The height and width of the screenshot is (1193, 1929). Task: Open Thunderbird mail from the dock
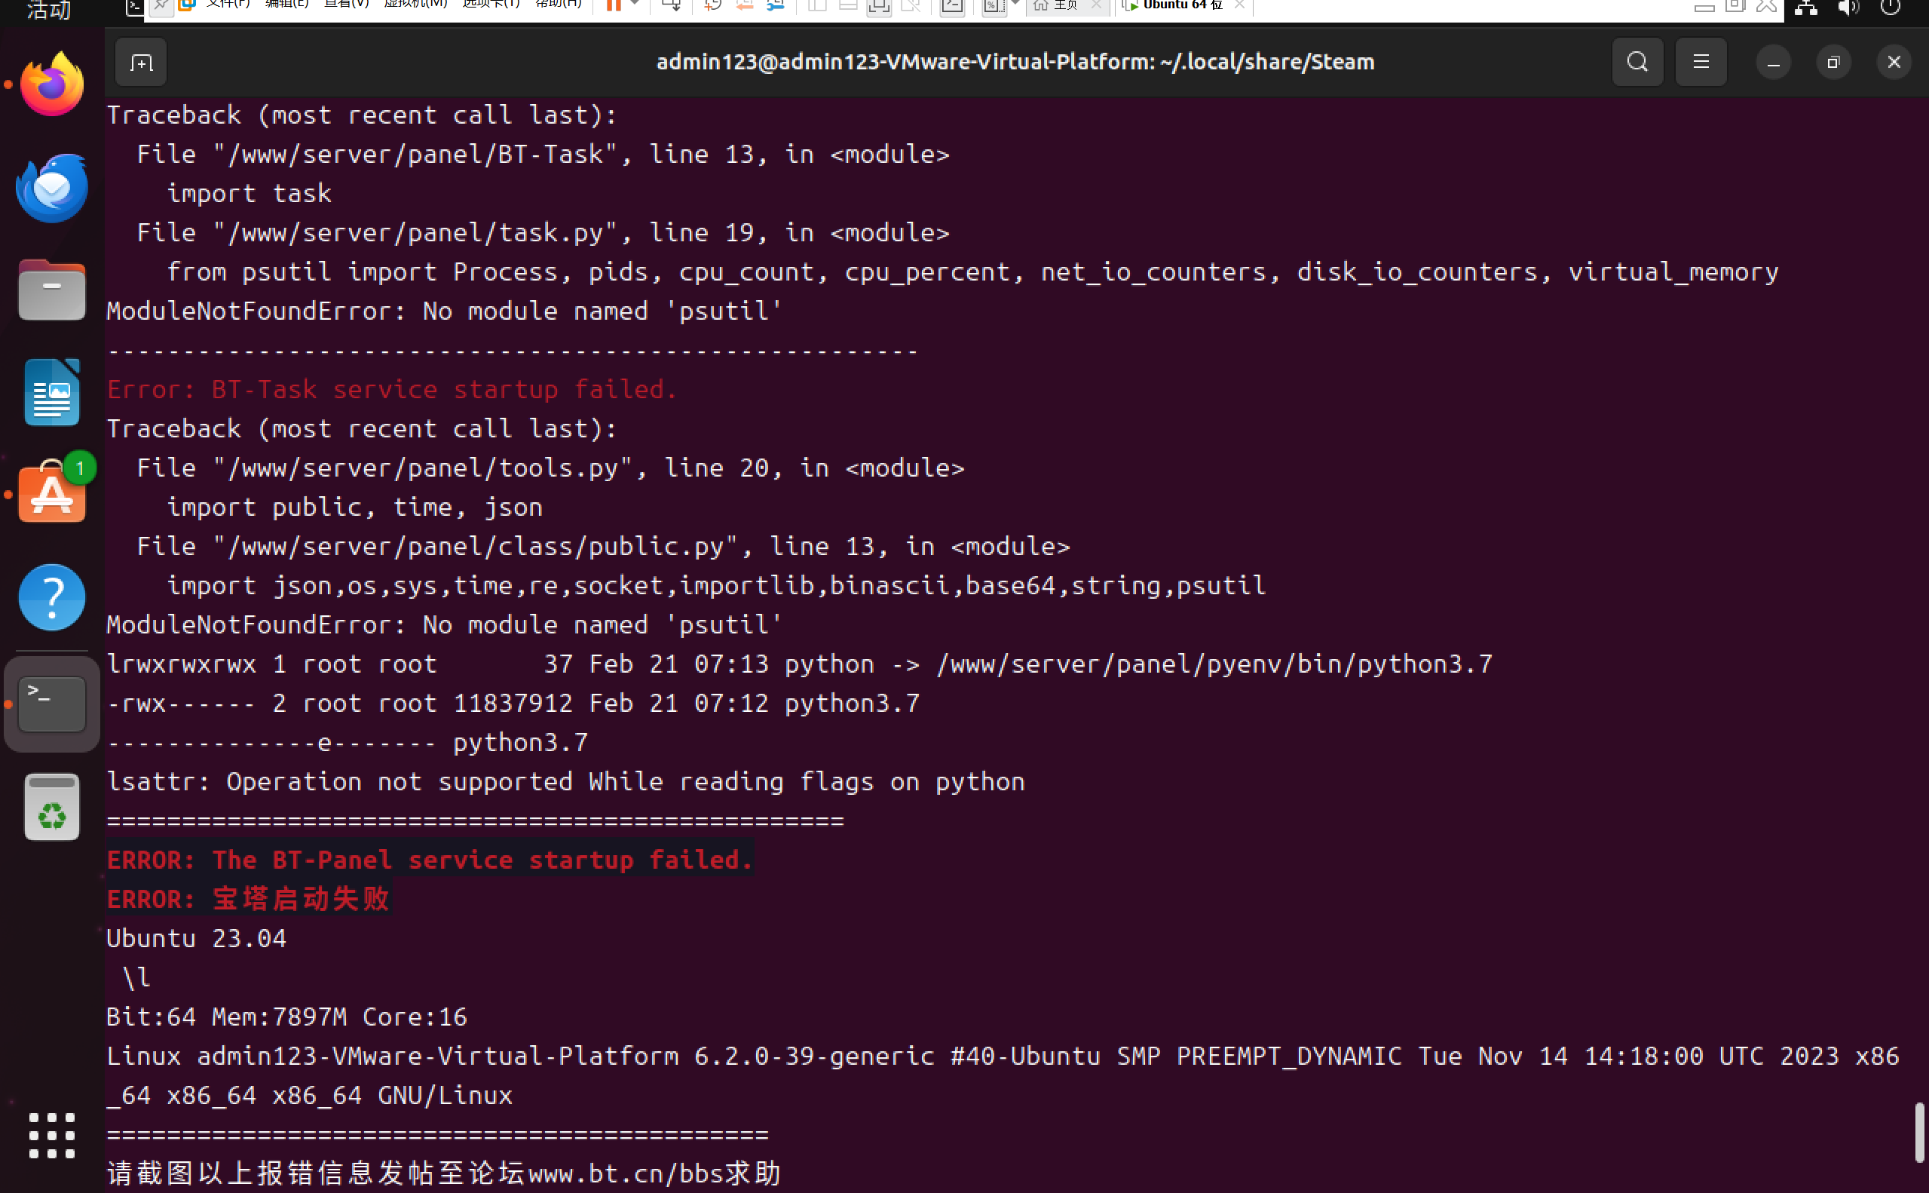(52, 188)
